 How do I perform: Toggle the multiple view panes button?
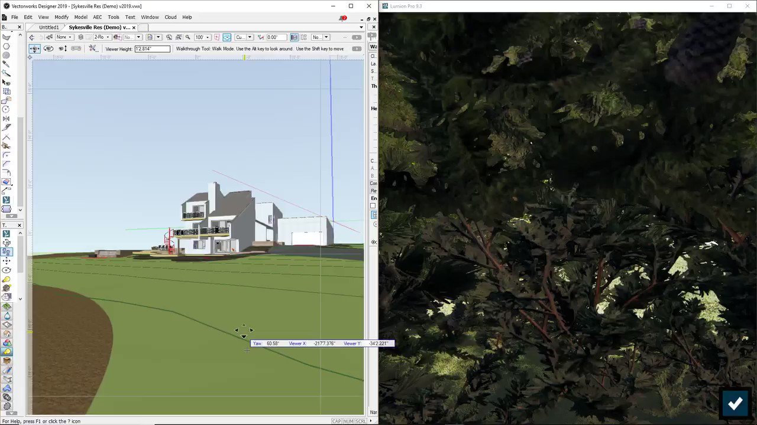point(303,37)
